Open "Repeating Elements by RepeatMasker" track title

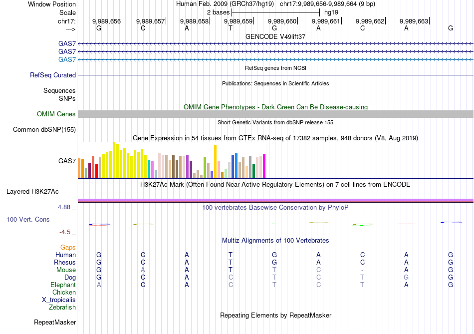coord(275,316)
